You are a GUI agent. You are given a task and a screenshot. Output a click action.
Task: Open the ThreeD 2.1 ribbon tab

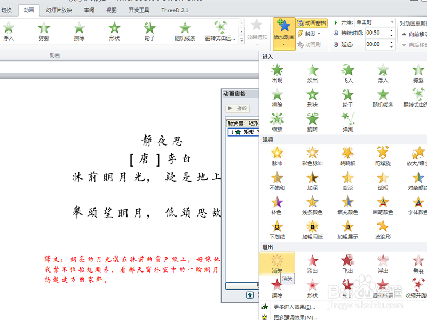[175, 10]
